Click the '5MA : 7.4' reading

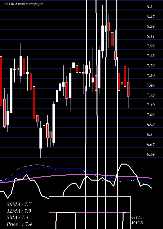pyautogui.click(x=18, y=218)
